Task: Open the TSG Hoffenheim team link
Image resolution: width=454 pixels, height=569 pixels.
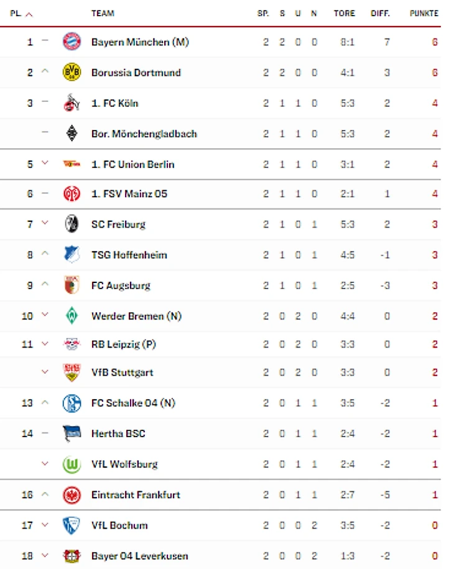Action: point(129,254)
